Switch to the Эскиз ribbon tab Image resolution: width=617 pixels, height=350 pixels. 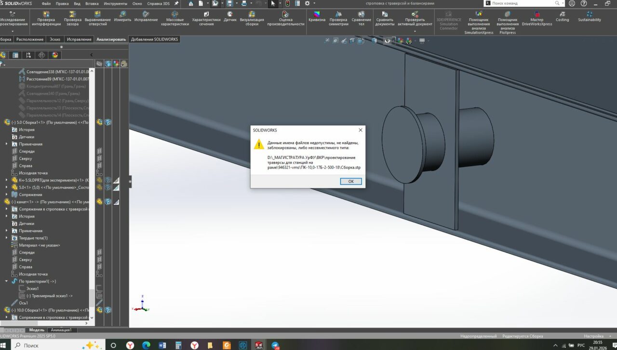(x=54, y=39)
